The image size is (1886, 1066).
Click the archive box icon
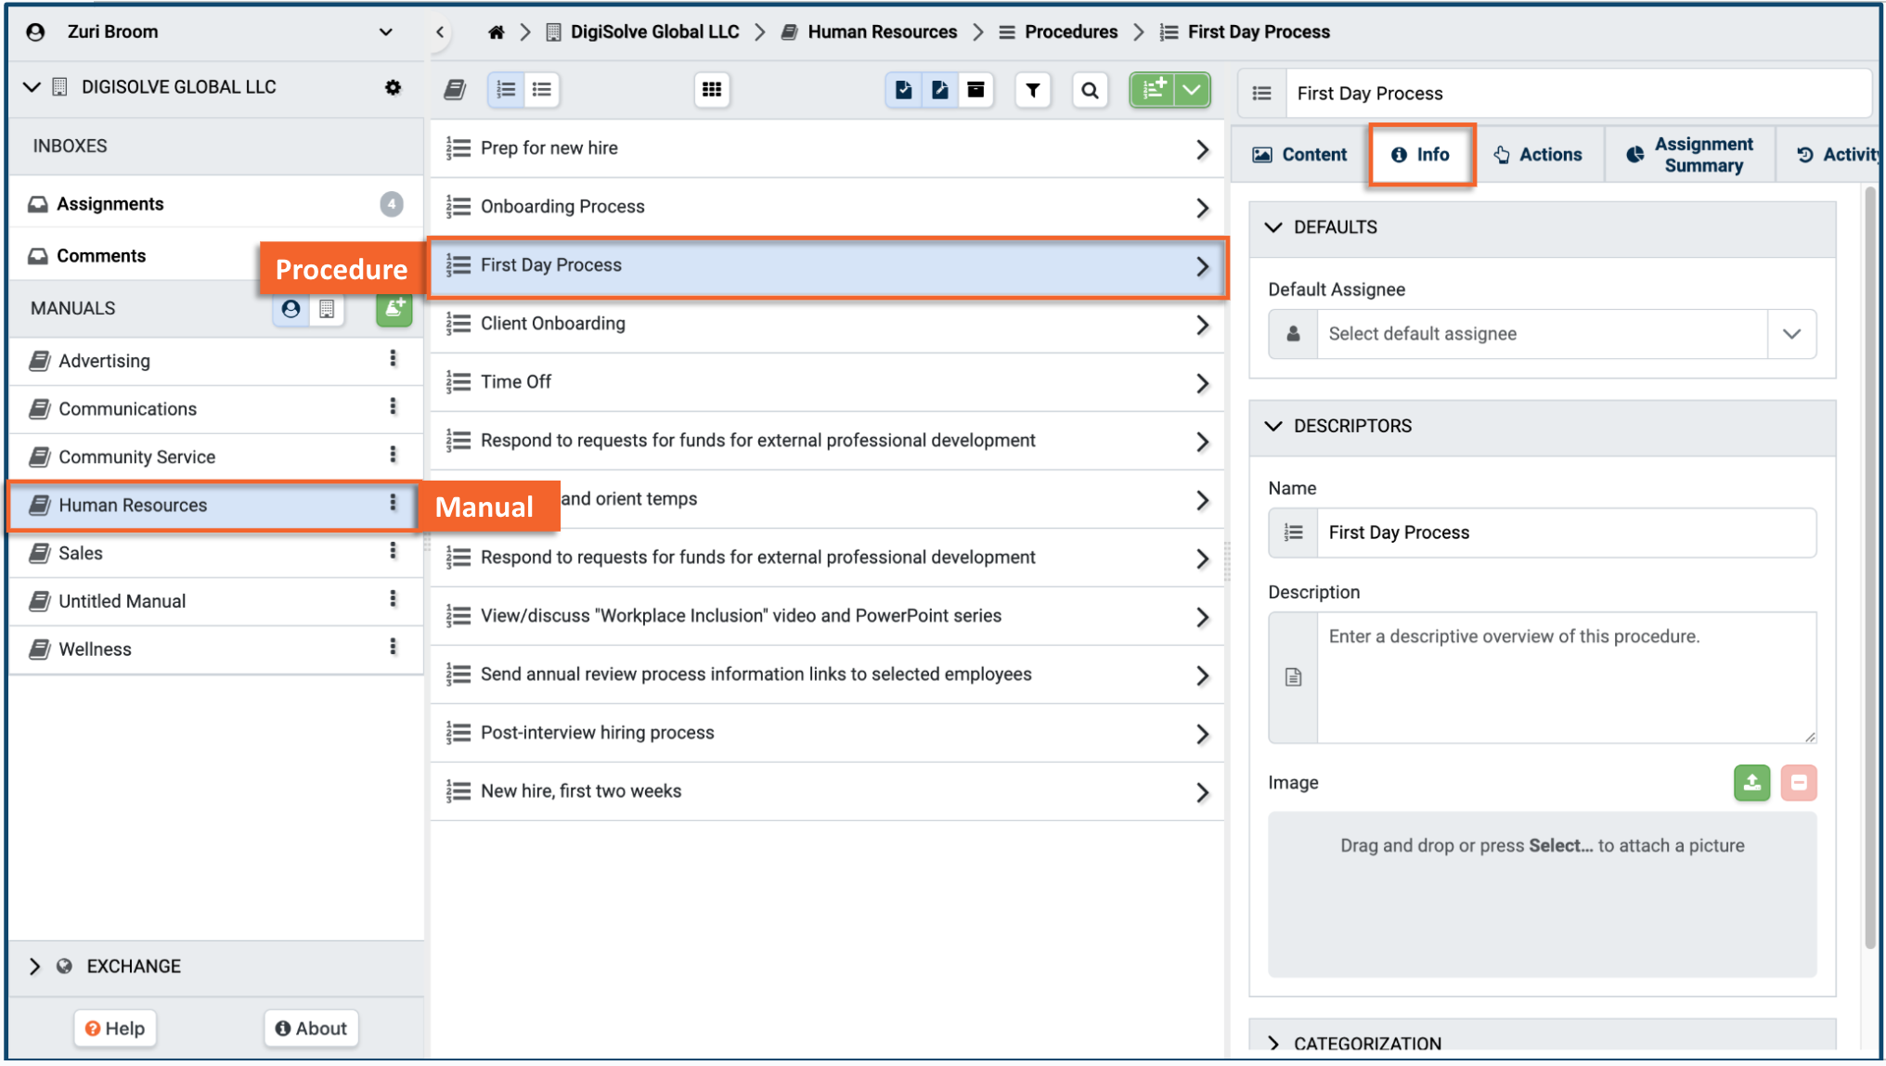pos(975,90)
